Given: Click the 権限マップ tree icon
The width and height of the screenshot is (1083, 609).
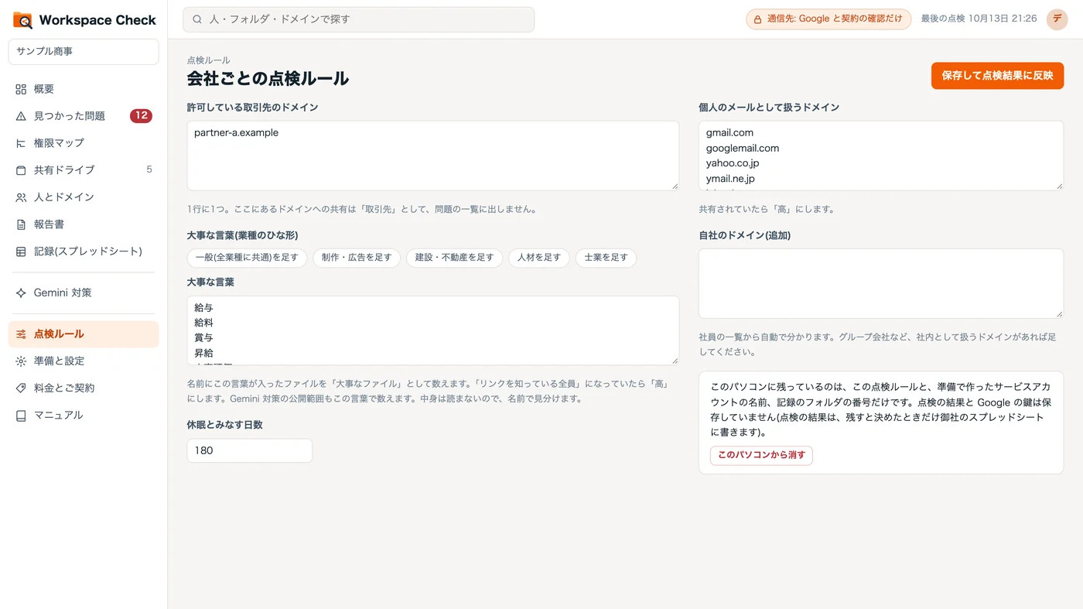Looking at the screenshot, I should 21,143.
